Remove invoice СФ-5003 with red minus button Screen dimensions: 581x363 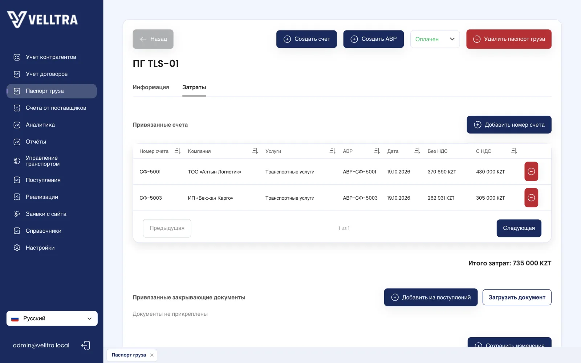531,197
